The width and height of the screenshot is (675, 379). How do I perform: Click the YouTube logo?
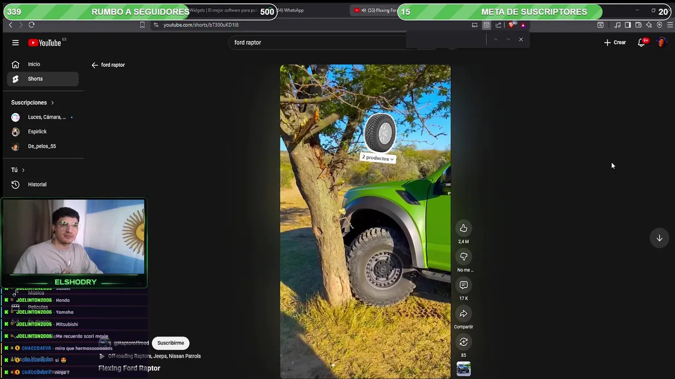click(45, 43)
